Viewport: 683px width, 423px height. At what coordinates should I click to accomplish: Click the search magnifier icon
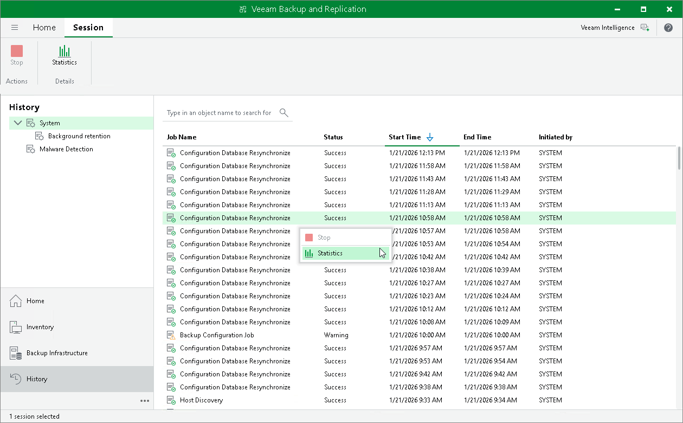click(x=283, y=112)
